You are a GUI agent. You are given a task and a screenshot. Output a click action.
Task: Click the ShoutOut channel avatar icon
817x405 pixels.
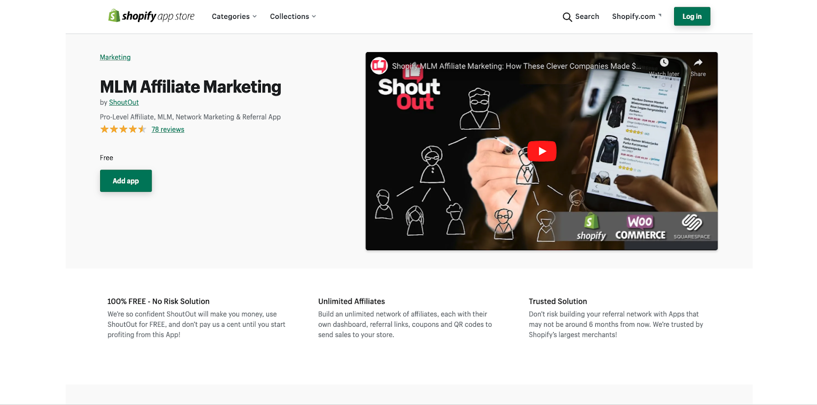point(379,65)
